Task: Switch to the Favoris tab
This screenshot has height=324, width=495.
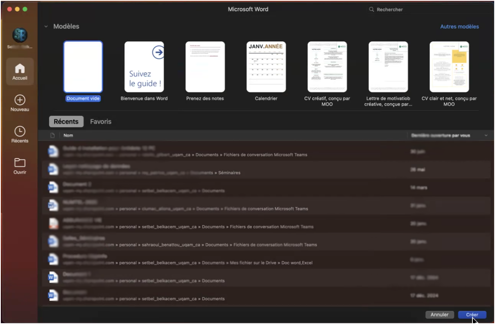Action: (x=101, y=122)
